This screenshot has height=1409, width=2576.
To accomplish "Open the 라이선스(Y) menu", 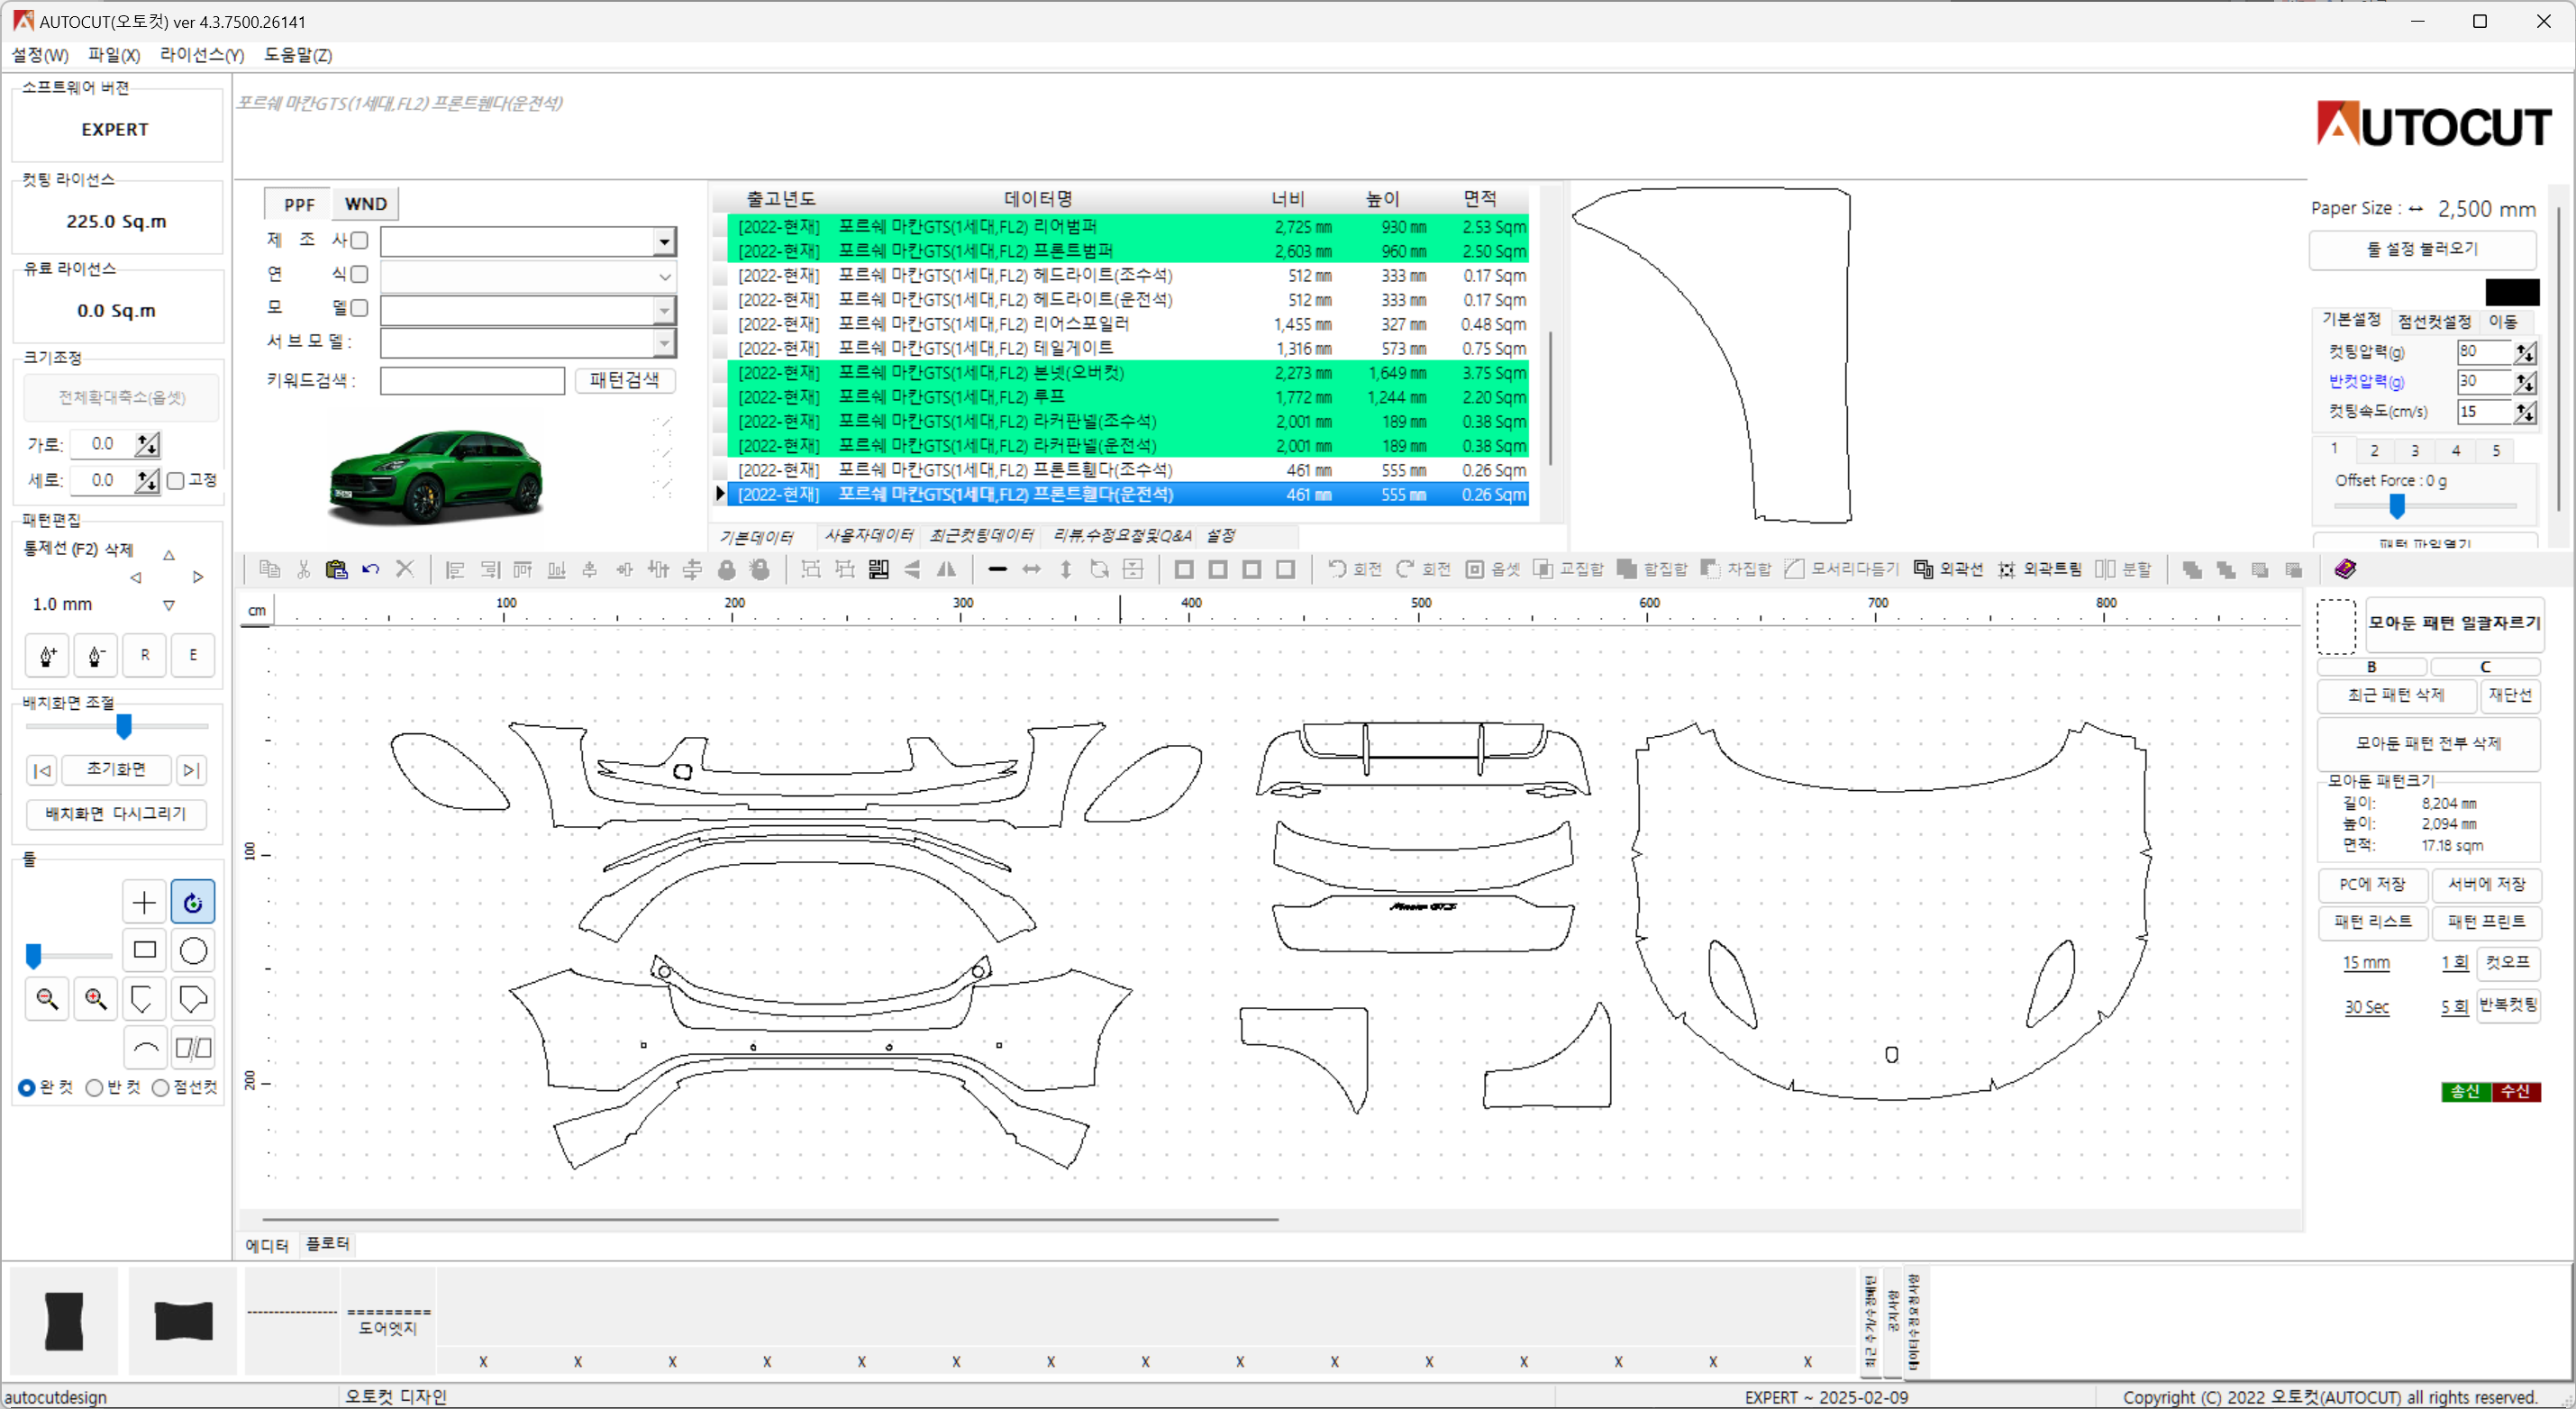I will [x=202, y=55].
